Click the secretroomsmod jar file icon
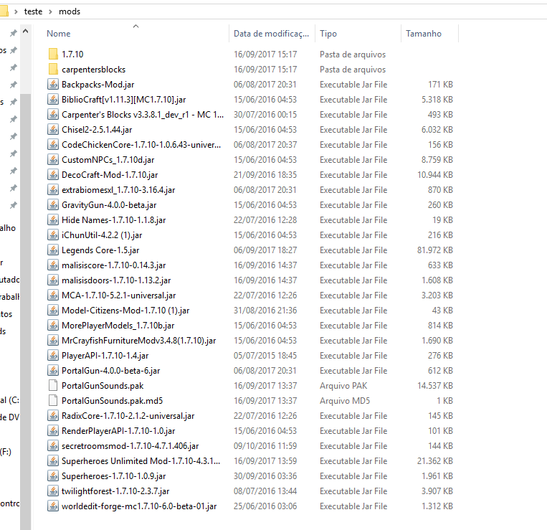 (53, 445)
